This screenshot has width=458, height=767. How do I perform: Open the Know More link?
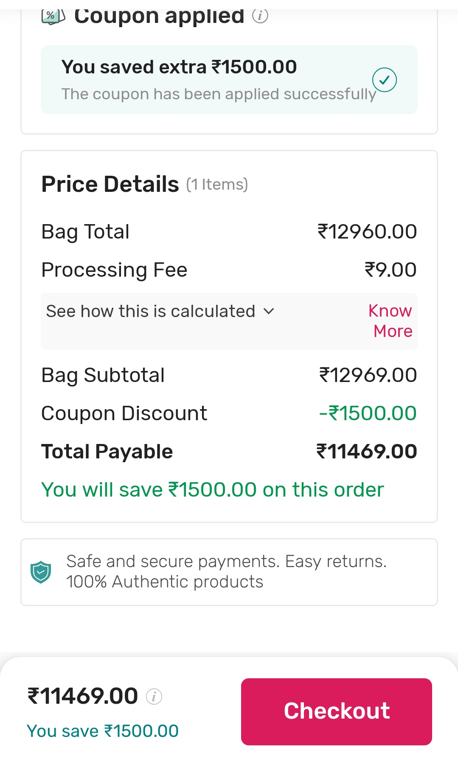[x=391, y=321]
